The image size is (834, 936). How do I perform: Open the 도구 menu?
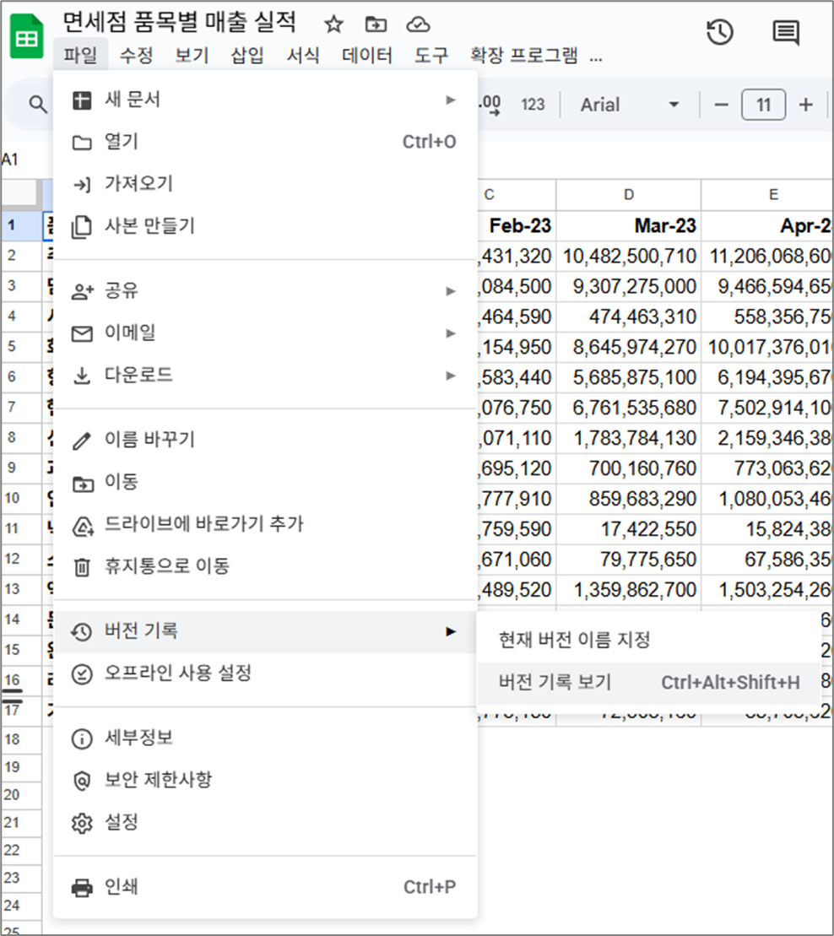[431, 55]
